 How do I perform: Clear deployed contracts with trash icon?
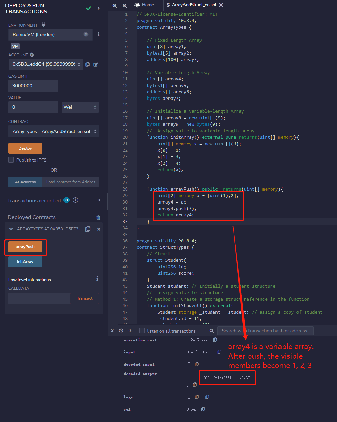click(x=98, y=217)
